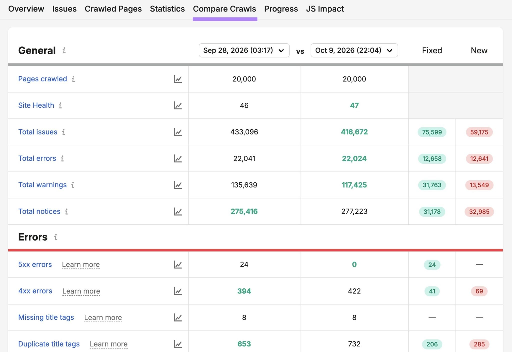
Task: Click Learn more beside Missing title tags
Action: point(103,318)
